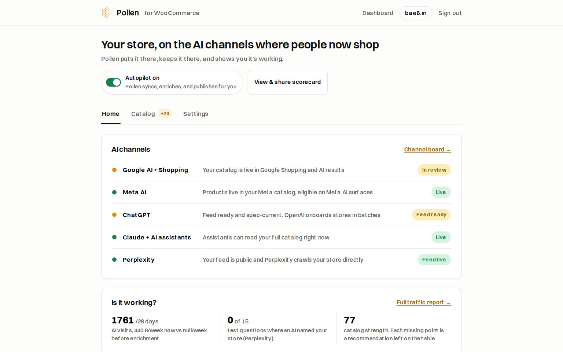
Task: Turn off the Autopilot toggle switch
Action: (114, 82)
